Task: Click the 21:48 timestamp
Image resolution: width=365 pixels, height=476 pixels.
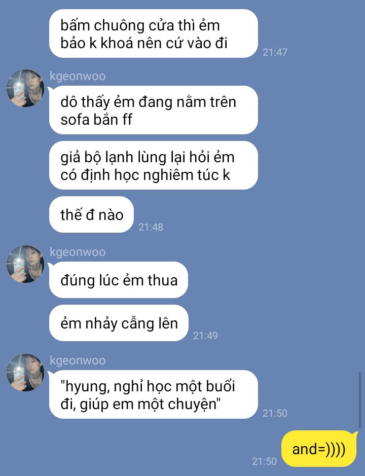Action: [151, 227]
